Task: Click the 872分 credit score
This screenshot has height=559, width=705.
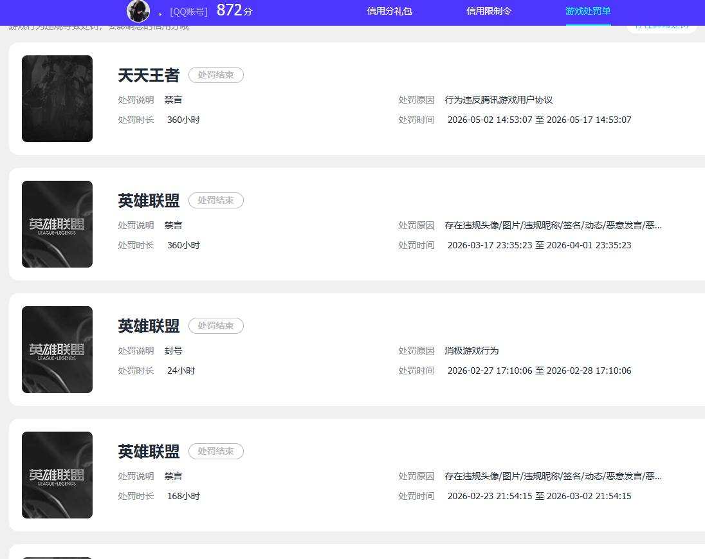Action: (x=234, y=10)
